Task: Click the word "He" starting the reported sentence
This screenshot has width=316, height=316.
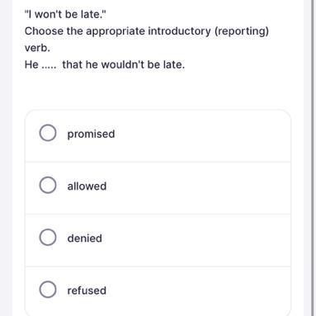Action: point(31,64)
